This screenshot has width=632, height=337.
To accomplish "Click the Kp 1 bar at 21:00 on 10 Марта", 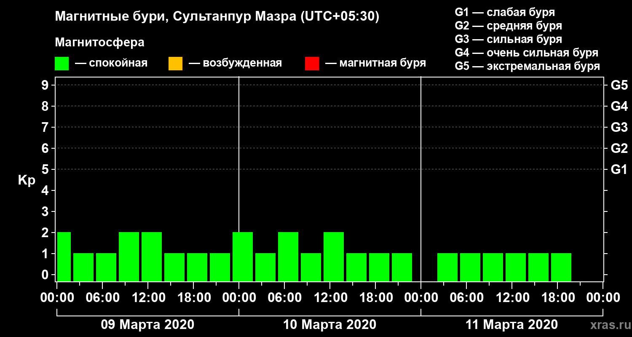I will [402, 267].
